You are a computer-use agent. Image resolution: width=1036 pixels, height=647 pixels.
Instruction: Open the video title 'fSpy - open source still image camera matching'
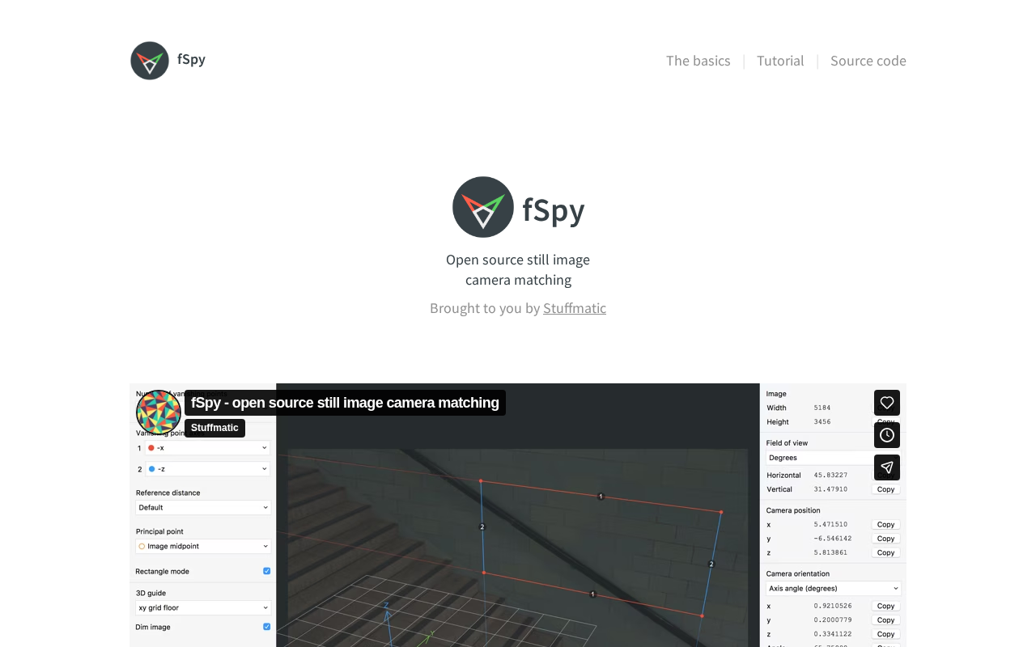(x=345, y=403)
